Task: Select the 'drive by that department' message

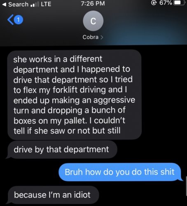Action: click(x=61, y=150)
